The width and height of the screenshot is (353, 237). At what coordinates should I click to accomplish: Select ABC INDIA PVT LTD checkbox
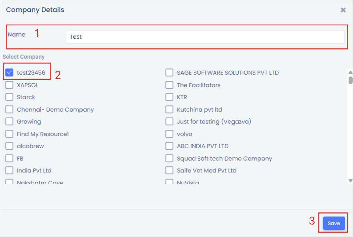click(x=169, y=146)
